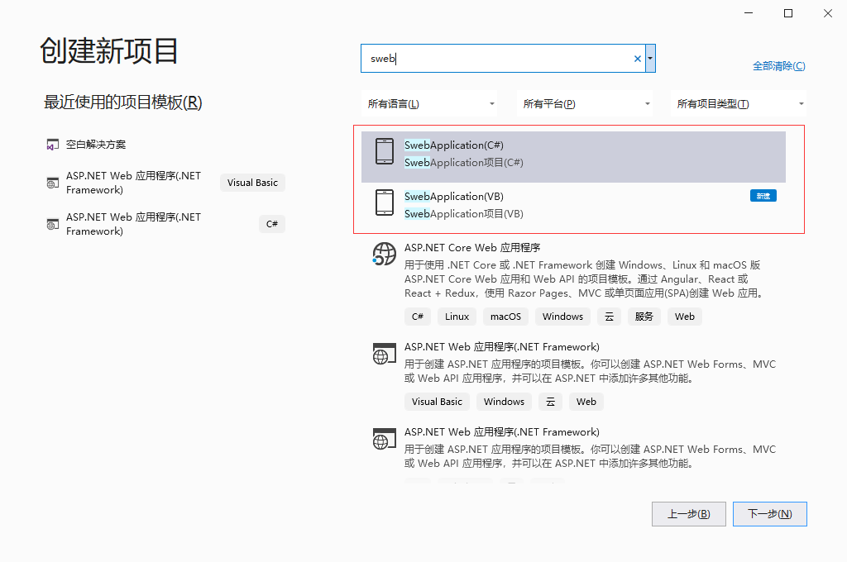The image size is (847, 562).
Task: Click the Web tag next to Visual Basic
Action: (x=586, y=402)
